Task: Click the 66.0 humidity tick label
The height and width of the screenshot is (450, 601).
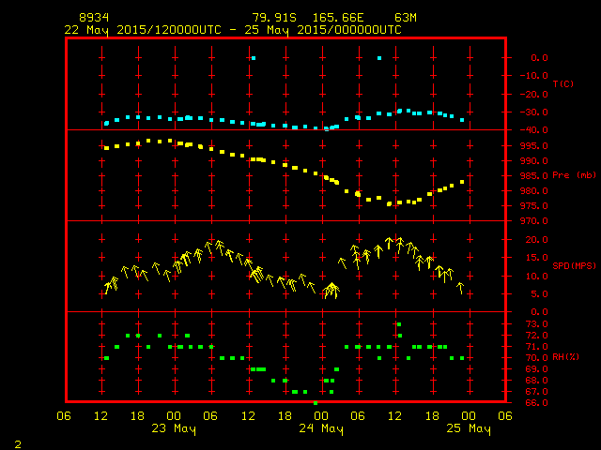Action: 536,403
